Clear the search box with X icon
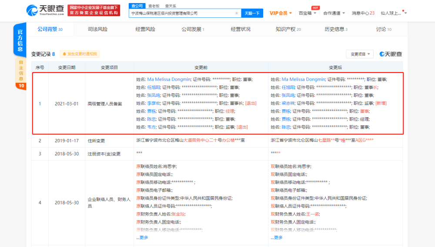435x247 pixels. [237, 13]
